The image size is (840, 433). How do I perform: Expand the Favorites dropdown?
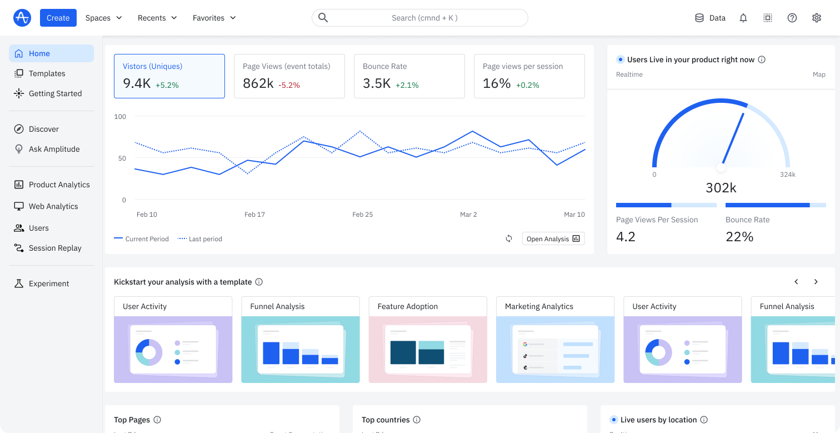[x=214, y=18]
